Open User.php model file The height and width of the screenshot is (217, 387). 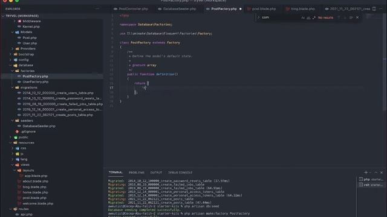point(30,43)
